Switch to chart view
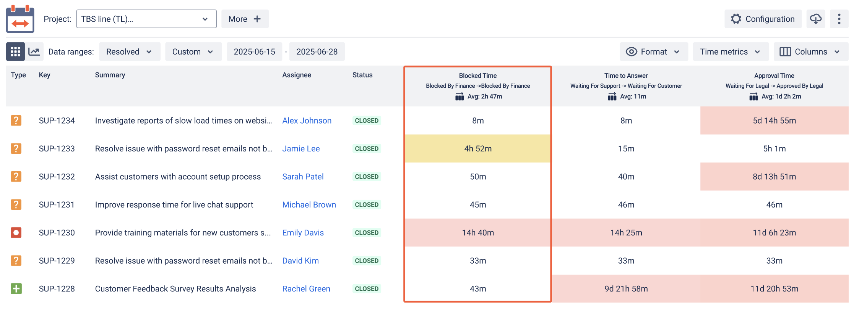 (x=34, y=51)
